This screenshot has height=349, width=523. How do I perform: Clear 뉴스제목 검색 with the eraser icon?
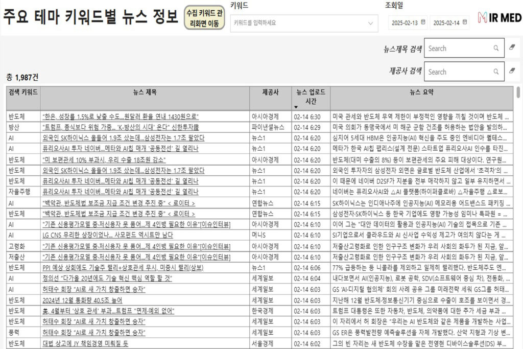pyautogui.click(x=512, y=48)
